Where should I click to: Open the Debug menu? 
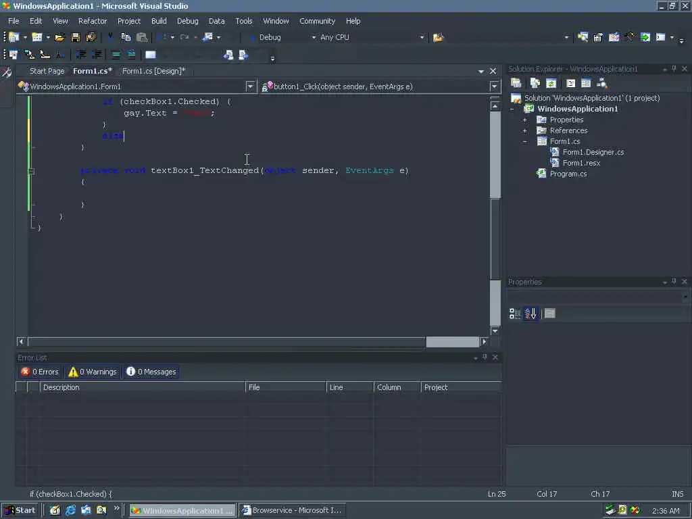coord(188,21)
